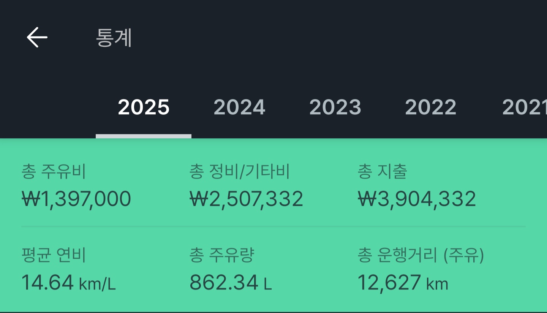Tap the ₩3,904,332 total expense value
The width and height of the screenshot is (547, 313).
coord(417,199)
